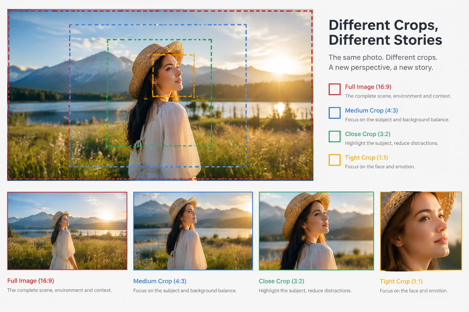The image size is (469, 312).
Task: Click legend text 'The complete scene, environment and context.'
Action: pos(398,96)
